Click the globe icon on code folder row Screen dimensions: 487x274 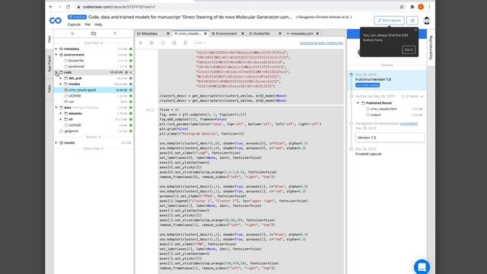click(x=126, y=72)
